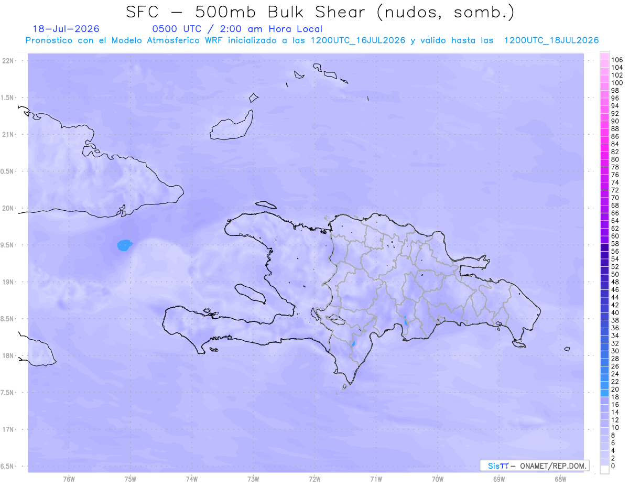Click the '17N' latitude label
The image size is (629, 486).
coord(8,429)
